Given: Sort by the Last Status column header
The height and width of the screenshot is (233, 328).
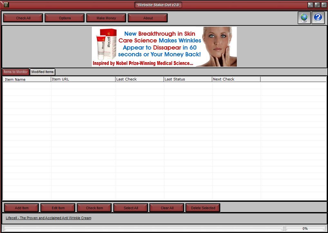Looking at the screenshot, I should pos(188,79).
